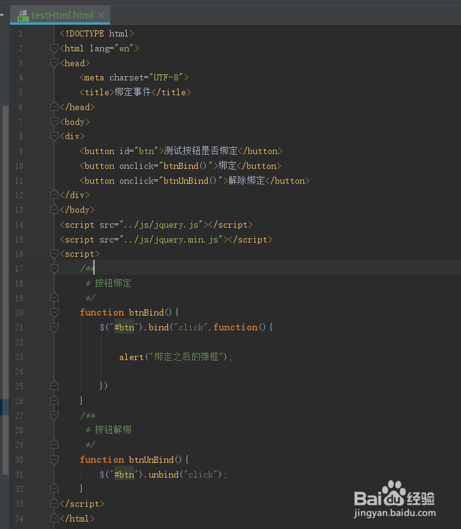Collapse the head tag fold on line 3
The image size is (461, 529).
[x=54, y=62]
